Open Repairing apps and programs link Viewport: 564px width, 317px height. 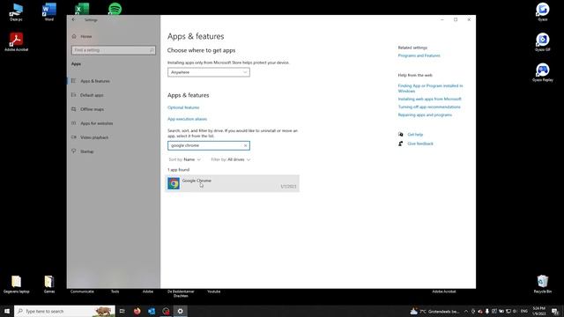tap(425, 115)
